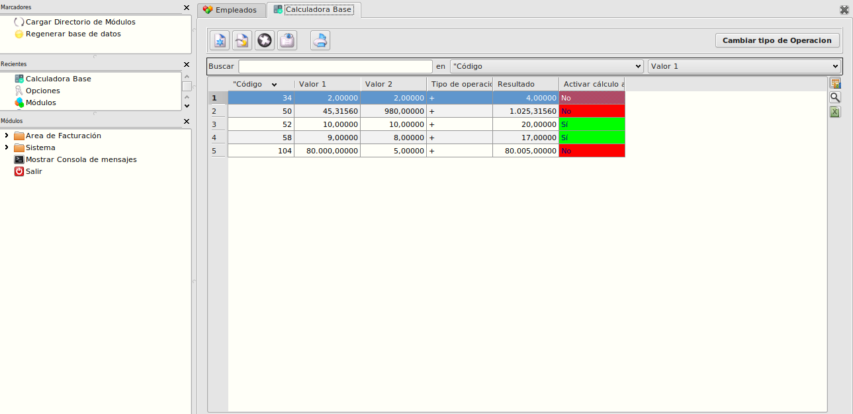Click the Valor 2 cell 980,00000
Image resolution: width=853 pixels, height=414 pixels.
tap(394, 111)
